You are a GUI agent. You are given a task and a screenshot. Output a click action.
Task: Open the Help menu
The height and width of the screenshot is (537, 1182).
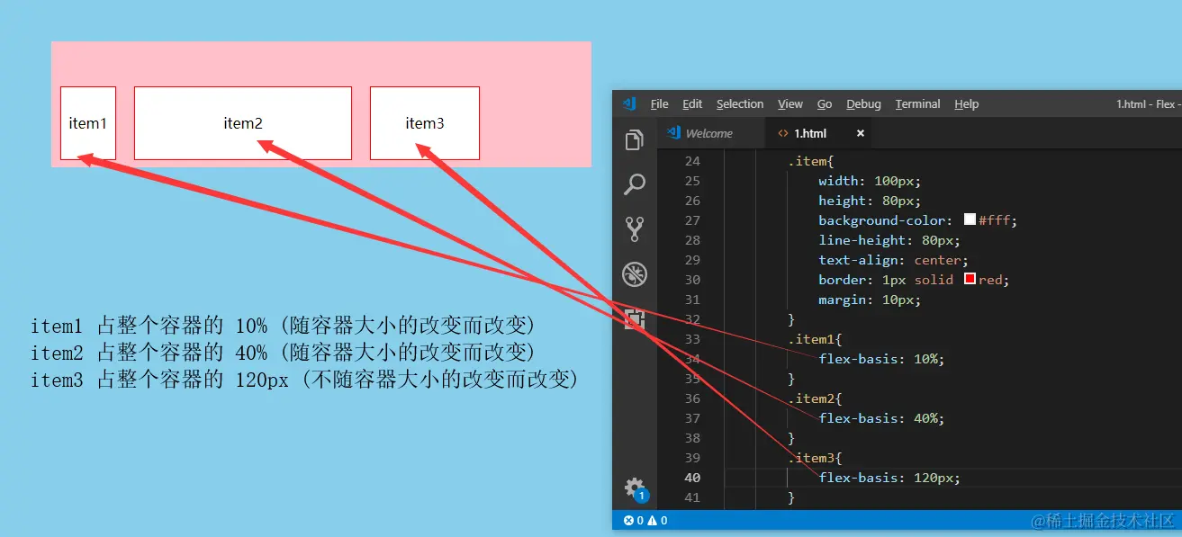coord(967,103)
